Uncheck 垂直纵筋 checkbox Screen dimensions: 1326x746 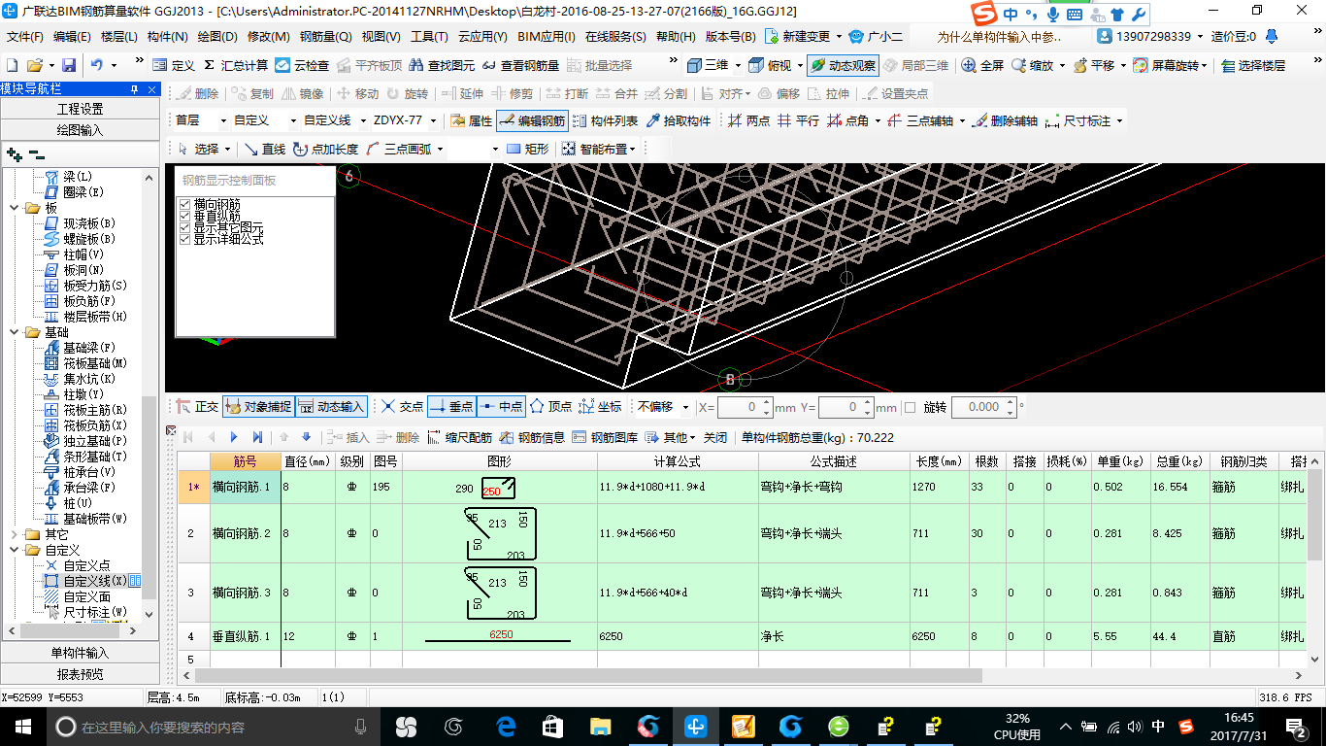[x=185, y=216]
